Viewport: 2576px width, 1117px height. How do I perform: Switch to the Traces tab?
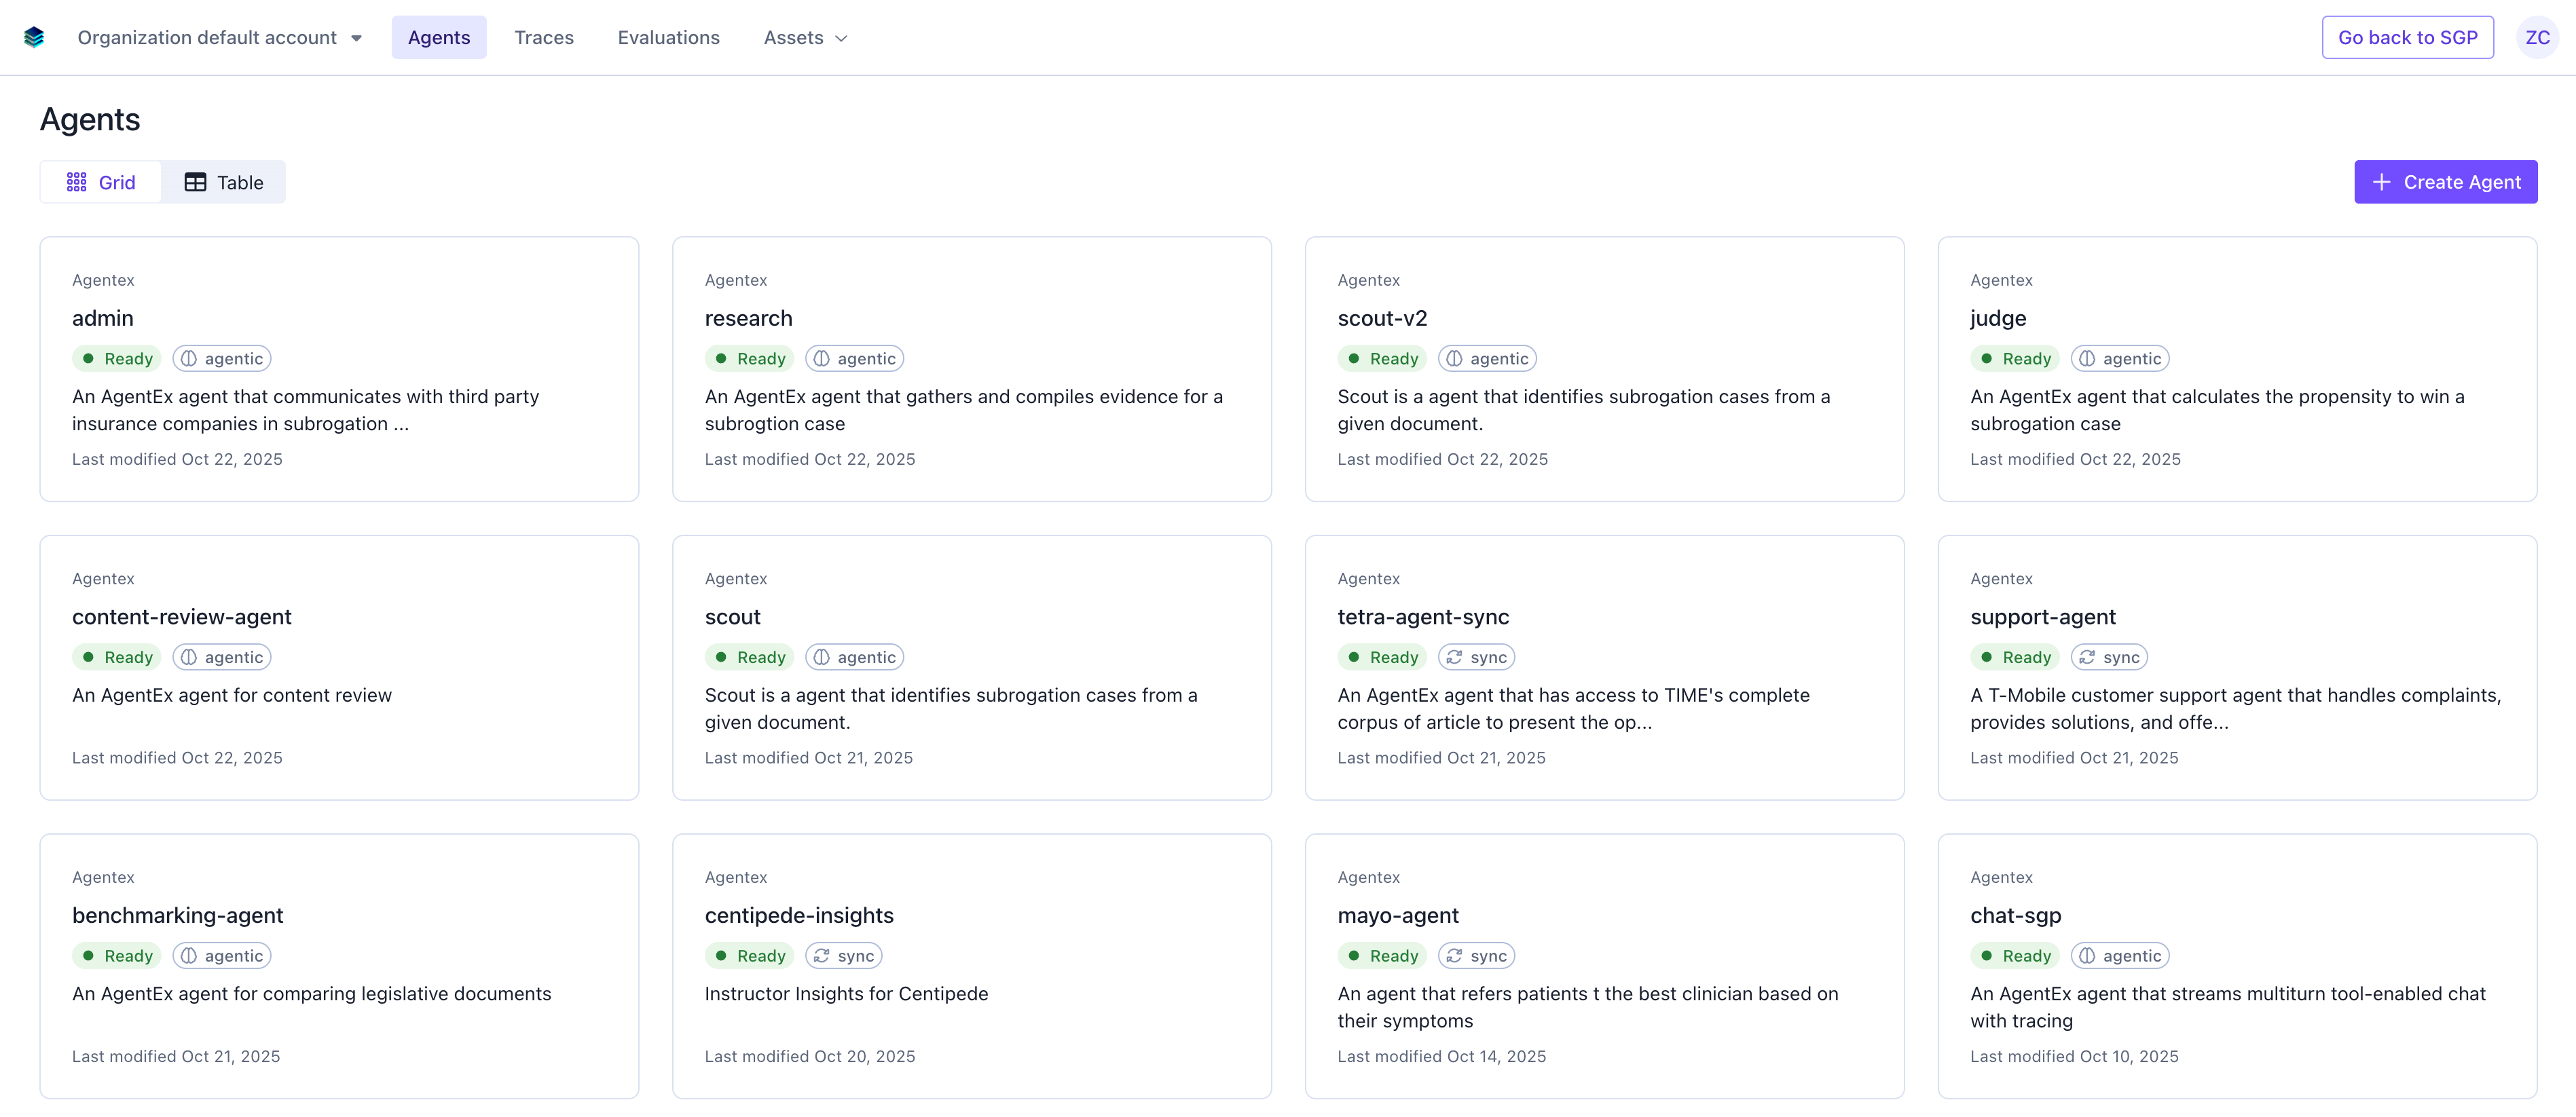tap(544, 37)
